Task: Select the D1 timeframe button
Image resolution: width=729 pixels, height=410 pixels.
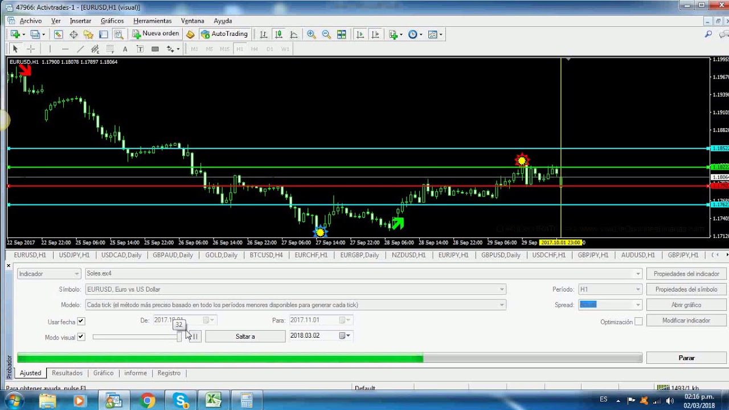Action: [x=269, y=49]
